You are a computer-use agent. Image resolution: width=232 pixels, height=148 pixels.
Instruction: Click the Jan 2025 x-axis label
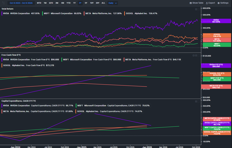(x=81, y=147)
